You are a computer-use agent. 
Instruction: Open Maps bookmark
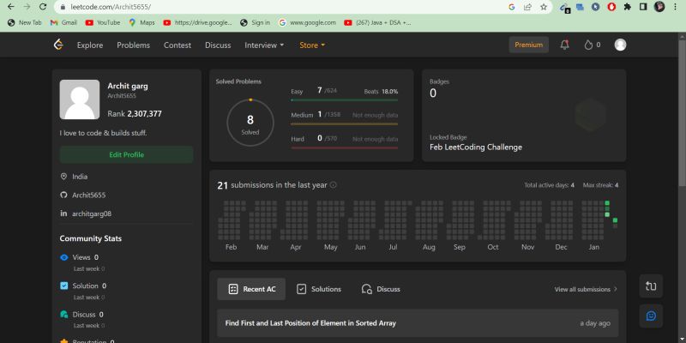point(141,22)
